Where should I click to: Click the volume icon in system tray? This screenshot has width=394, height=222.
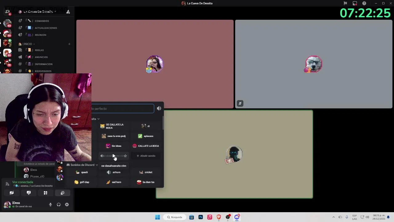[367, 217]
